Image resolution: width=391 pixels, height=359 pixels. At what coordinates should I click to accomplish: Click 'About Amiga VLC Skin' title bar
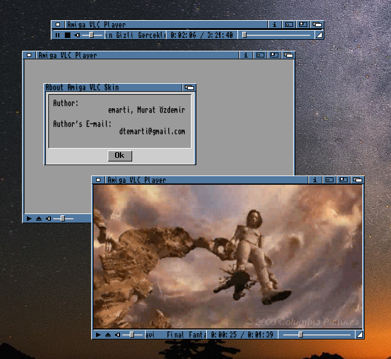point(113,87)
